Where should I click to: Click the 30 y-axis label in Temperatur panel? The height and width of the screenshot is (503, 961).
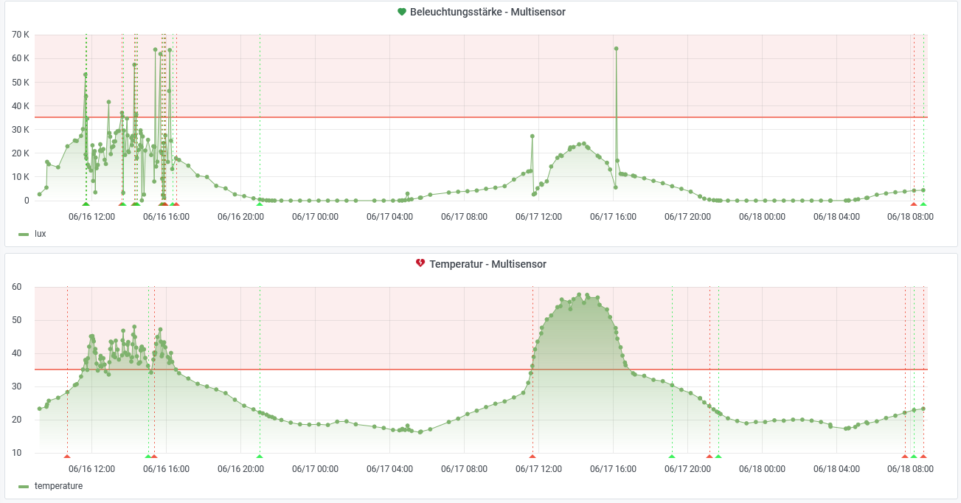[x=16, y=386]
